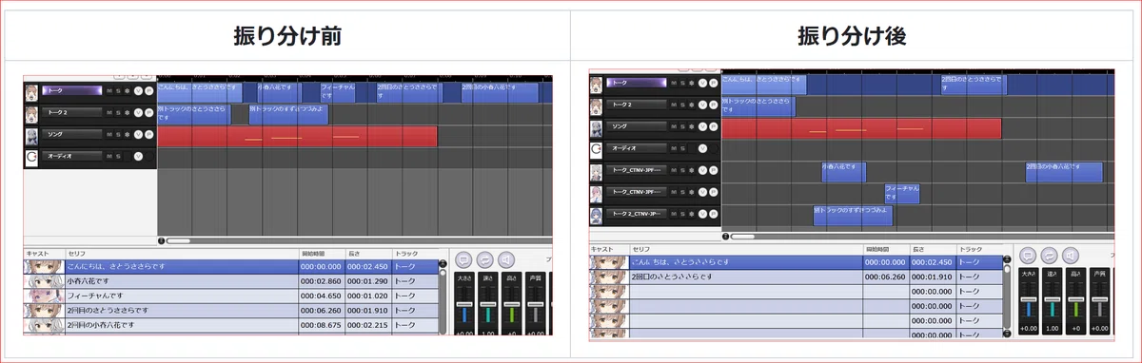Screen dimensions: 1142x363
Task: Solo トーク 2 track in 振り分け後 panel
Action: [x=682, y=105]
